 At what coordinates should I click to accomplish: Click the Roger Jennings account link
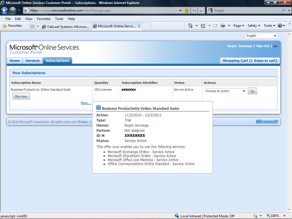click(x=240, y=46)
